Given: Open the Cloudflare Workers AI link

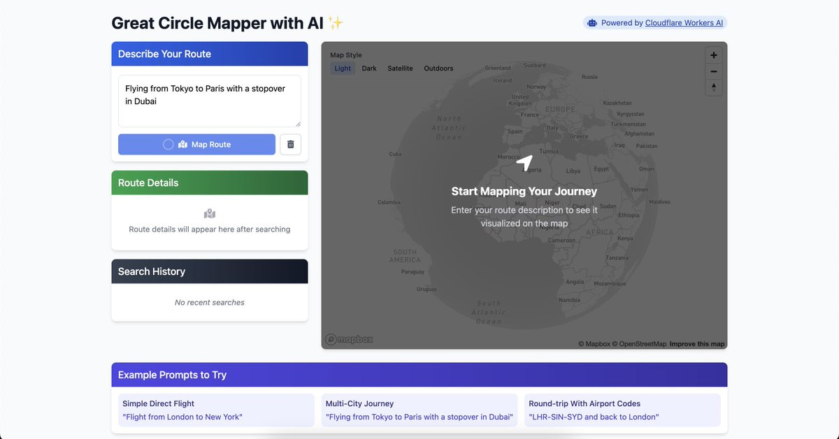Looking at the screenshot, I should 684,23.
